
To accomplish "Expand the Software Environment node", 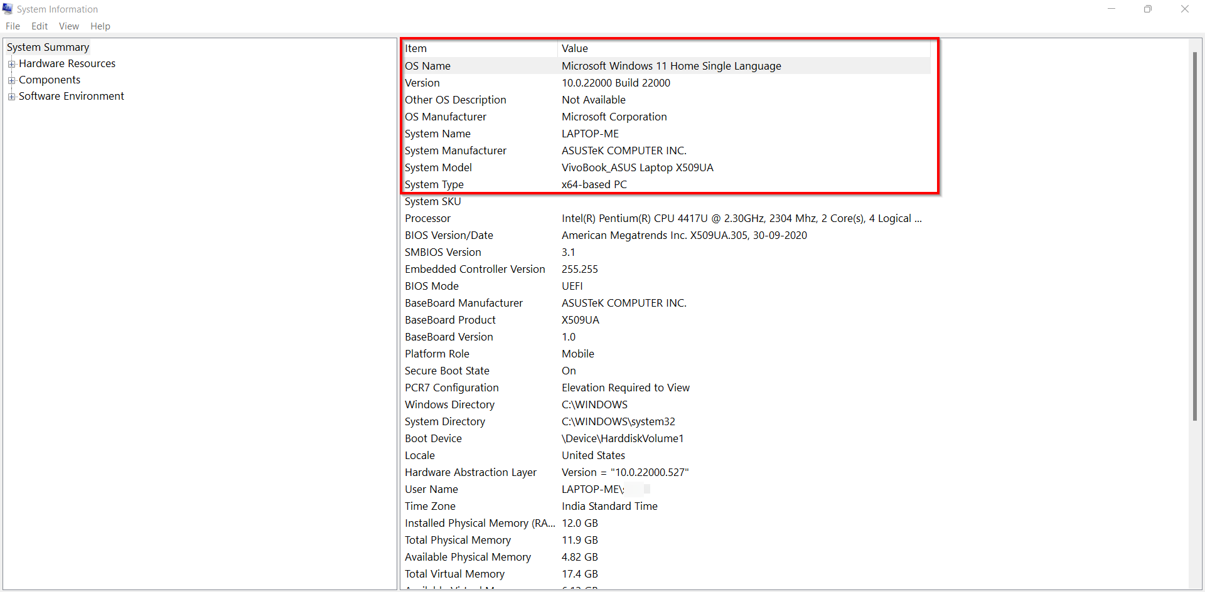I will (x=11, y=97).
